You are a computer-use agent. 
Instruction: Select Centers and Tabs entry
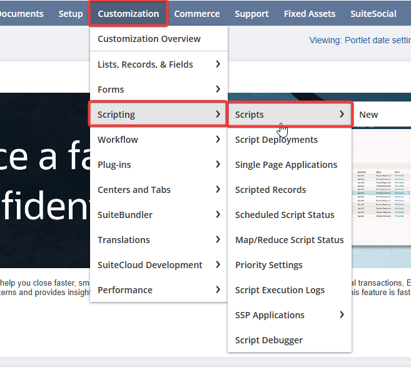159,190
